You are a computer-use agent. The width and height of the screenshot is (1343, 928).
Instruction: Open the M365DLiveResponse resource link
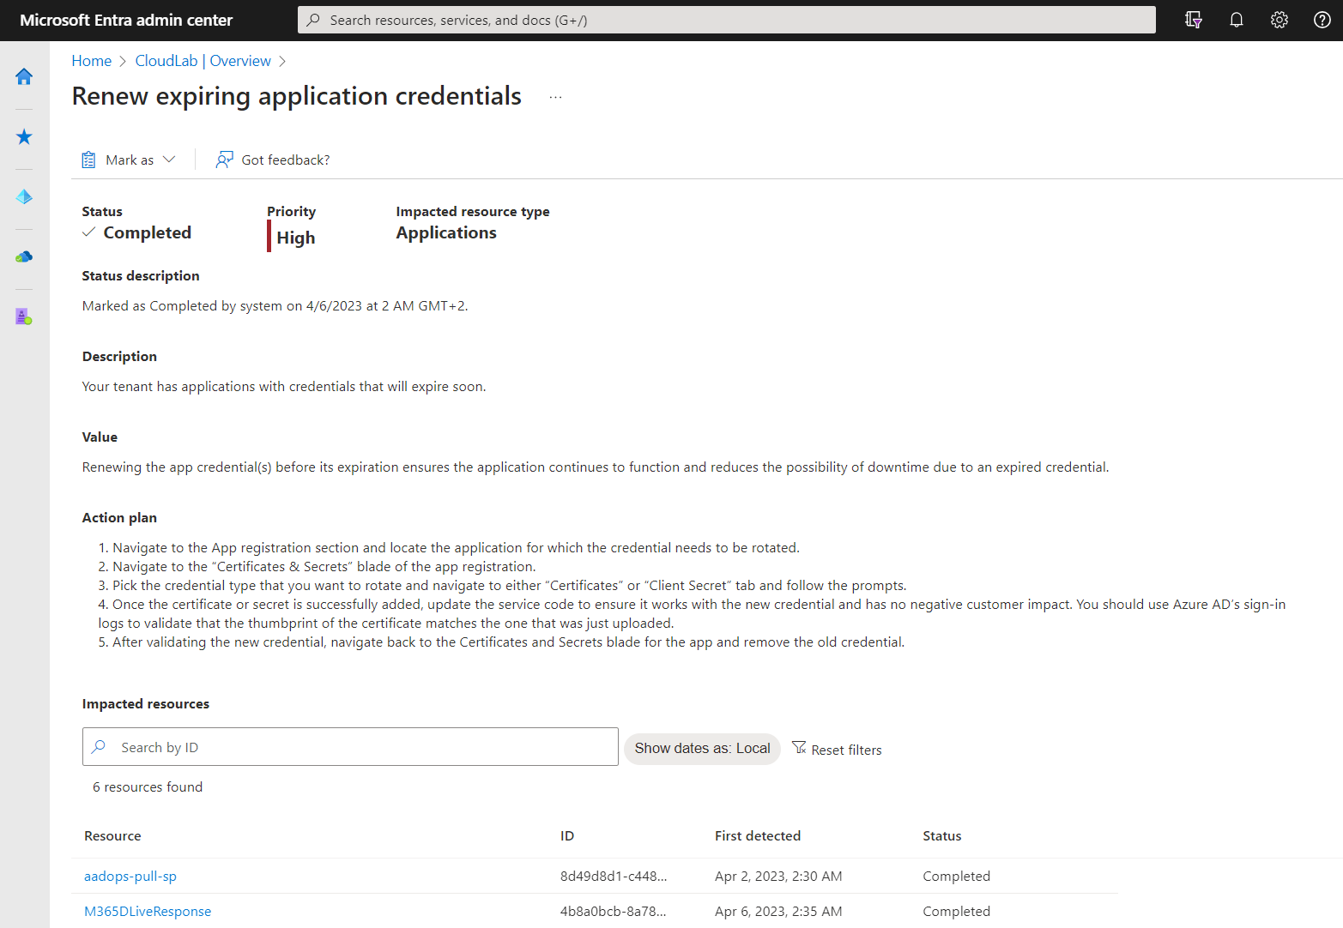pyautogui.click(x=148, y=912)
